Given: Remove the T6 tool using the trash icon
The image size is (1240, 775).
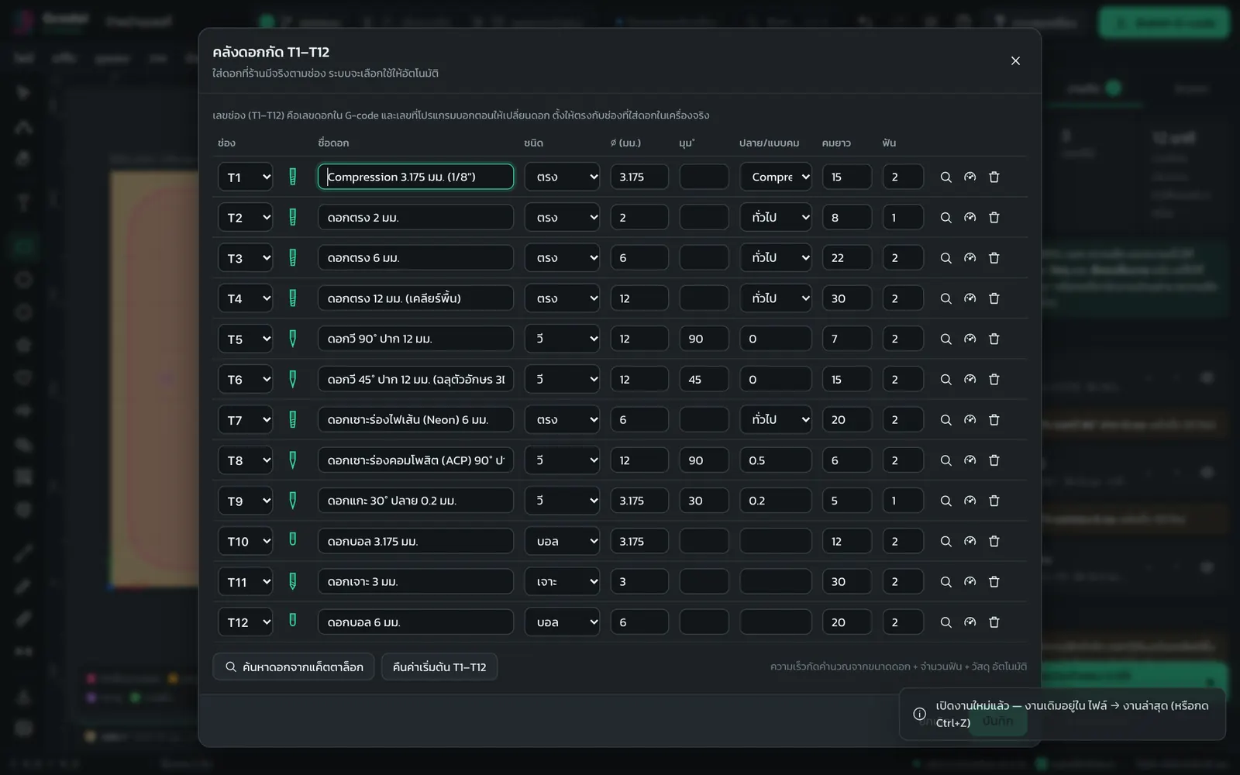Looking at the screenshot, I should click(x=994, y=380).
